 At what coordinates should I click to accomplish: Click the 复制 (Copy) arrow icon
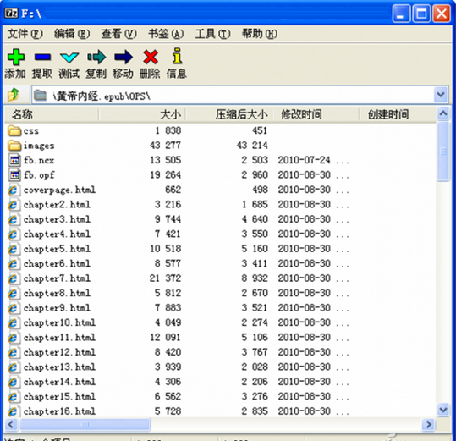pyautogui.click(x=96, y=57)
